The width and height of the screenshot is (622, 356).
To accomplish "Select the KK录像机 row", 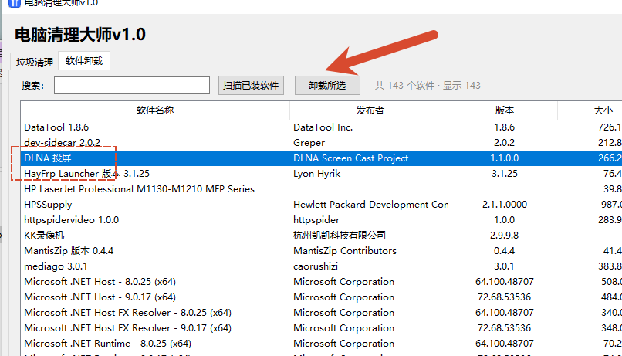I will (x=321, y=236).
